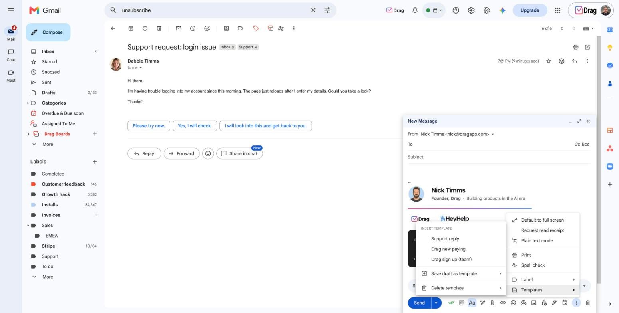619x313 pixels.
Task: Add an emoji reaction to Debbie's message
Action: pyautogui.click(x=561, y=61)
